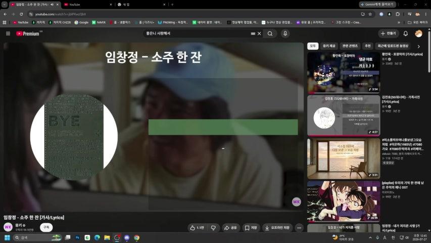
Task: Open File Explorer from the taskbar
Action: click(x=107, y=237)
